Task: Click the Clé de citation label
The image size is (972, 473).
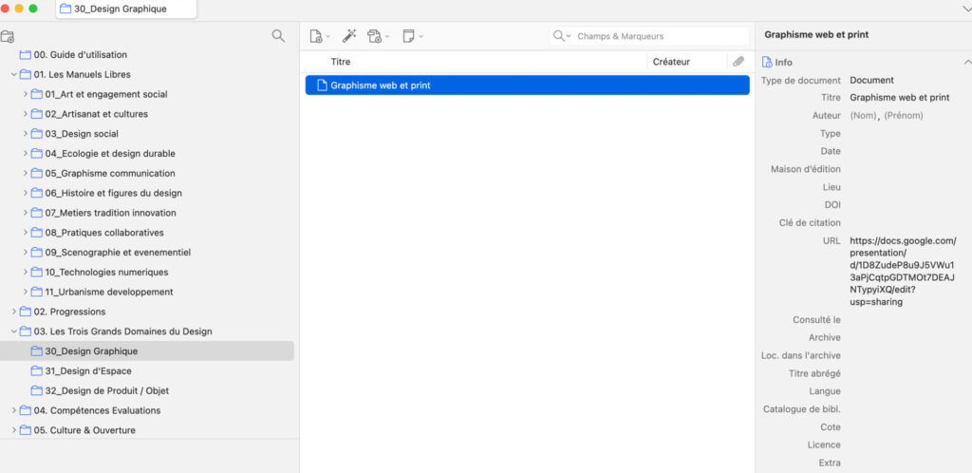Action: [x=811, y=222]
